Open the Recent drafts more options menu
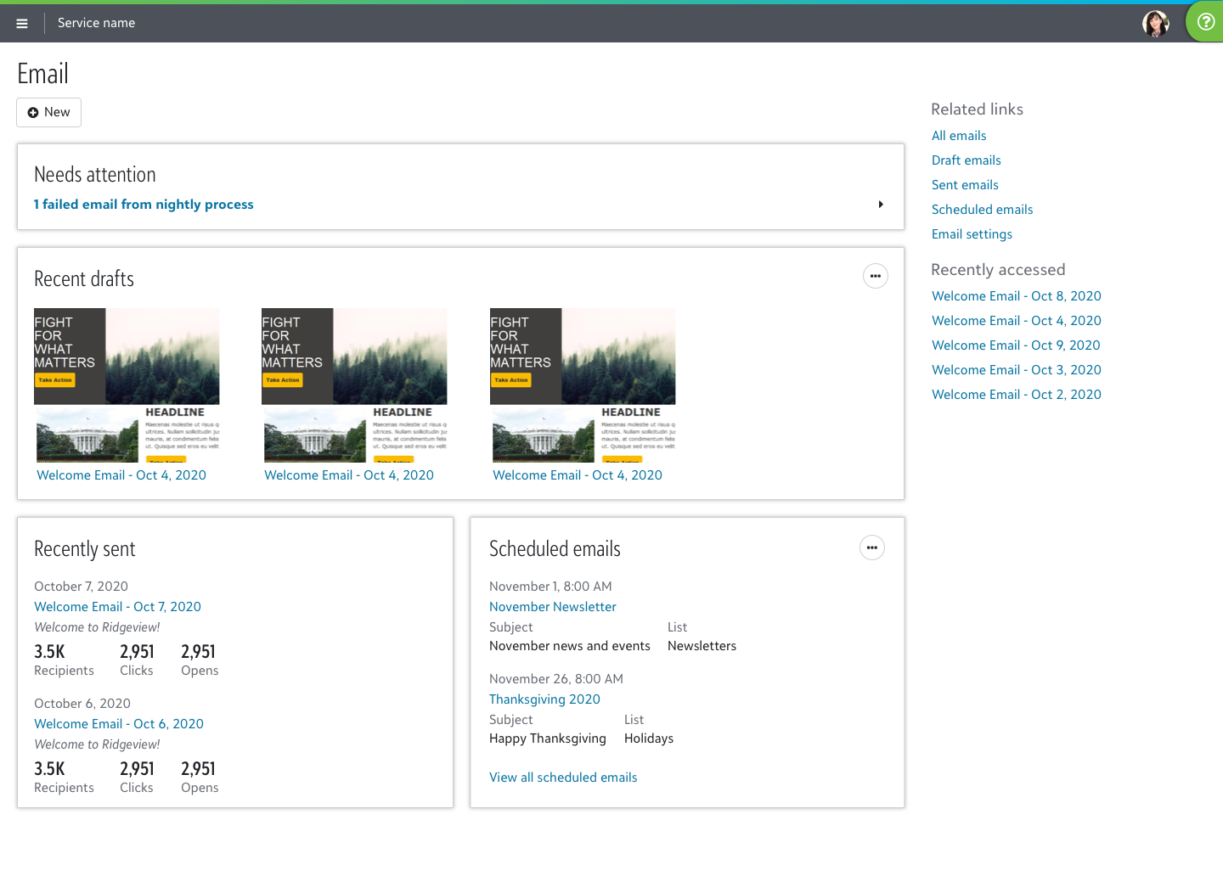Viewport: 1223px width, 876px height. pyautogui.click(x=875, y=276)
